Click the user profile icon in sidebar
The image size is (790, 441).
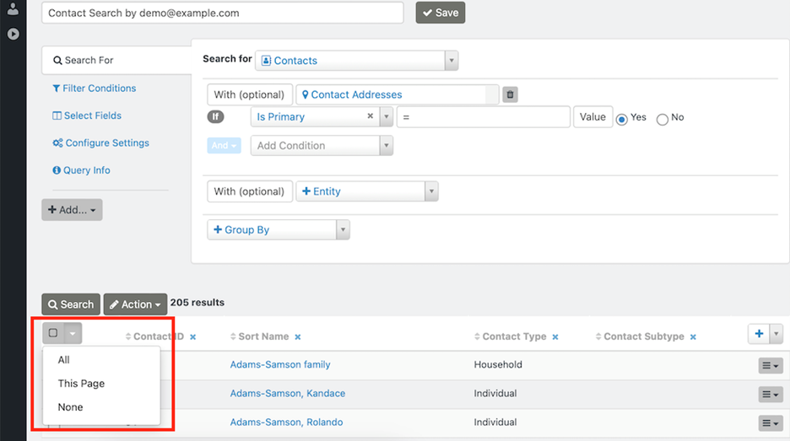(13, 8)
